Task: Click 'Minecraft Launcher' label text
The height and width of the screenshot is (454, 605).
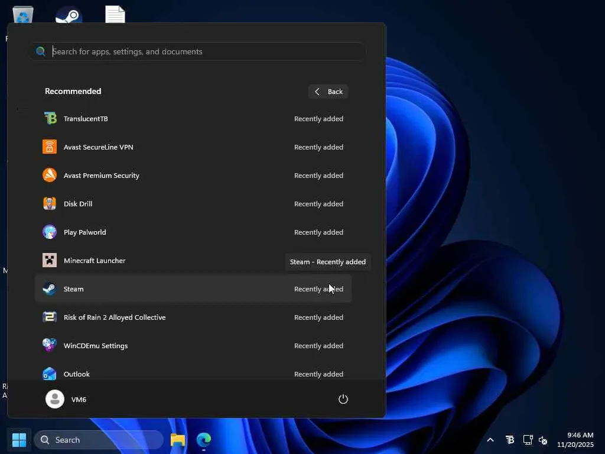Action: pos(95,261)
